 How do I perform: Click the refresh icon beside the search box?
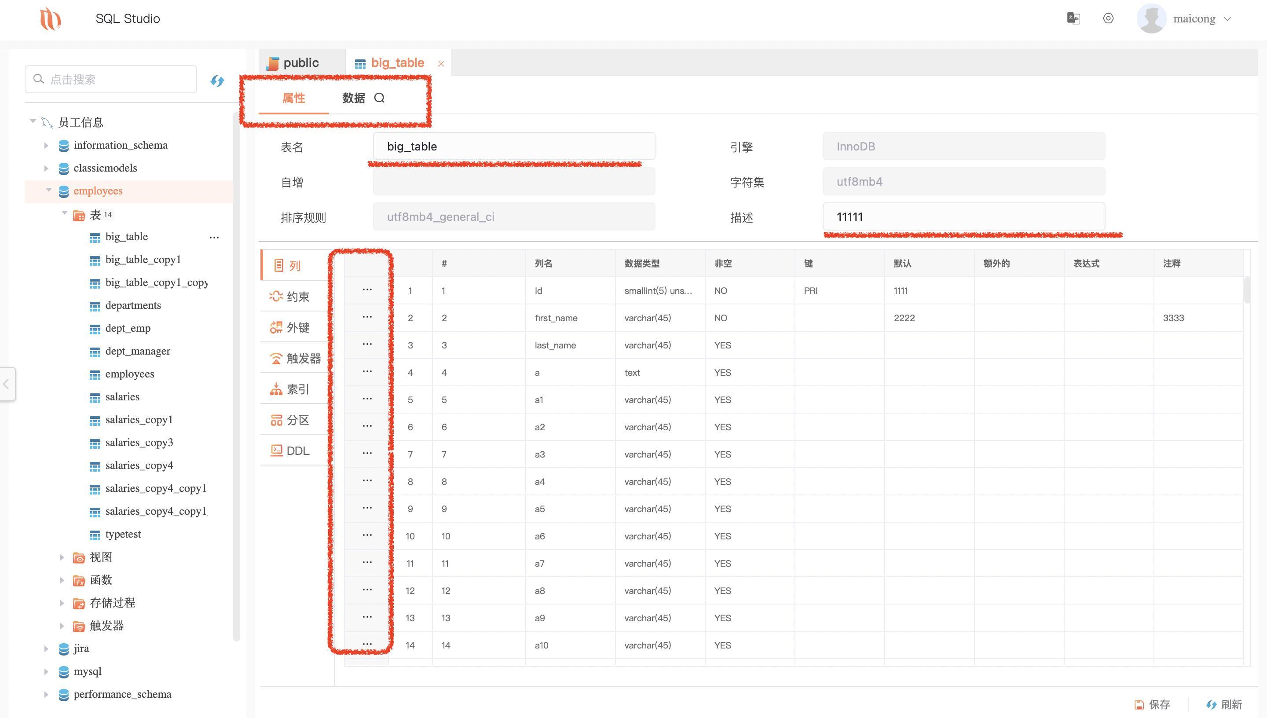(x=217, y=81)
